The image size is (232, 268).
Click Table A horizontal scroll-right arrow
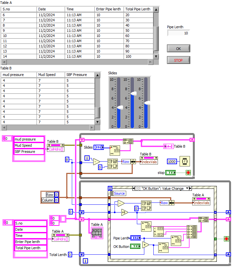pyautogui.click(x=150, y=62)
